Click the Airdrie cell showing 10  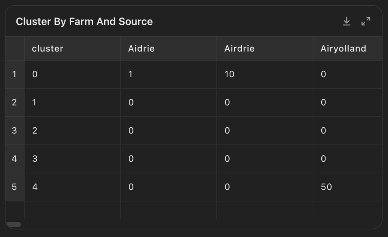point(265,74)
